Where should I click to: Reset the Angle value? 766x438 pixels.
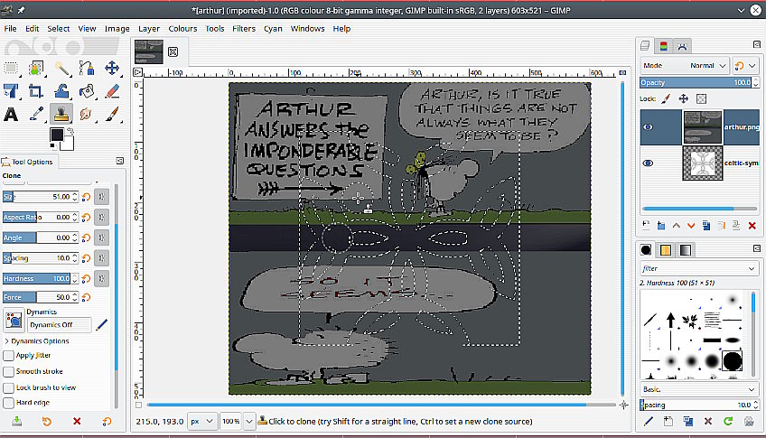point(86,238)
